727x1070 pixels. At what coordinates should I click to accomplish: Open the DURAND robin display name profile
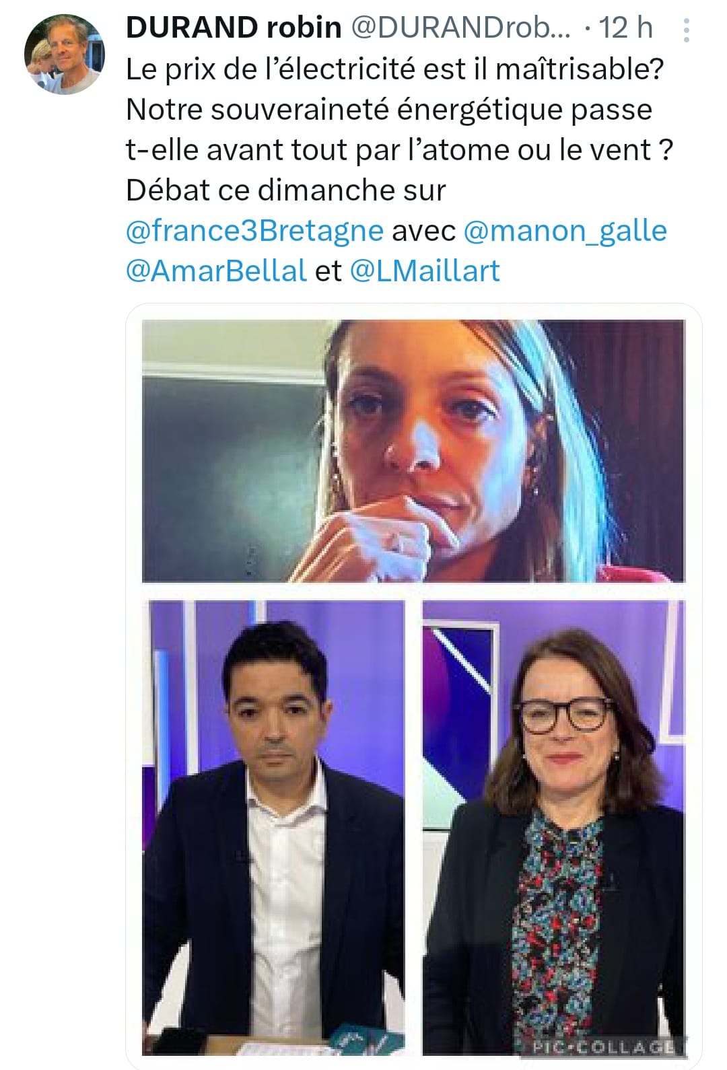[234, 28]
